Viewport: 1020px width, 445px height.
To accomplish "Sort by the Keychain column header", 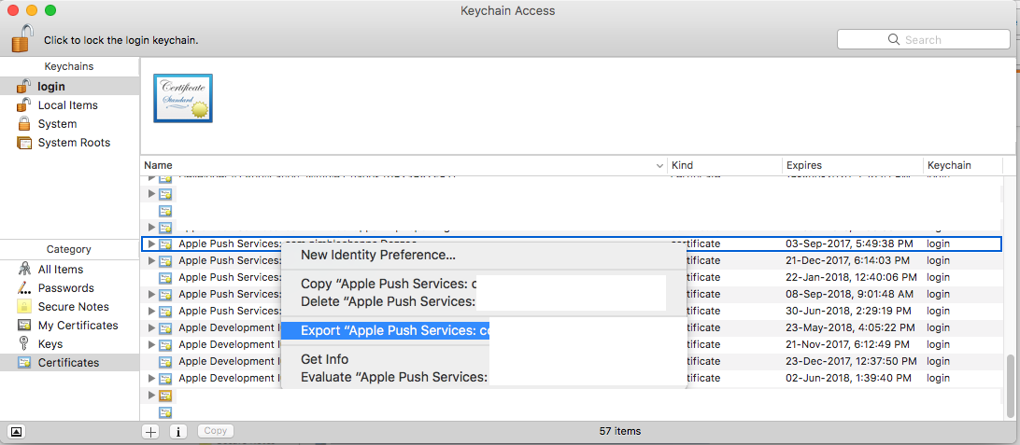I will point(963,166).
